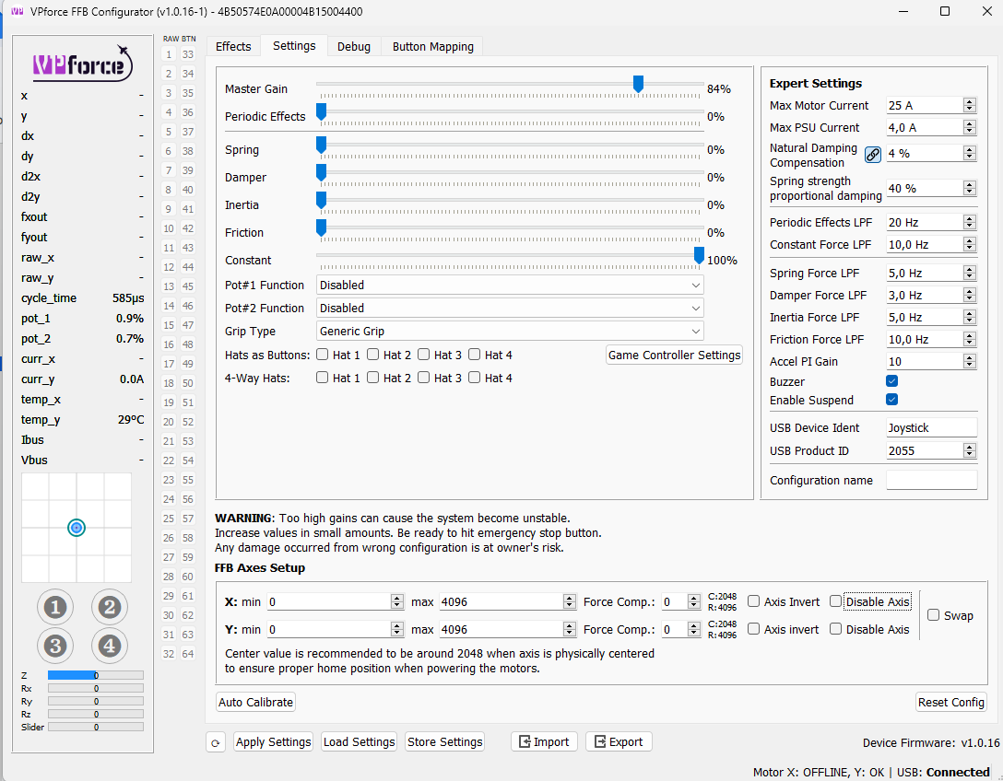Click the Natural Damping Compensation link icon

(872, 154)
